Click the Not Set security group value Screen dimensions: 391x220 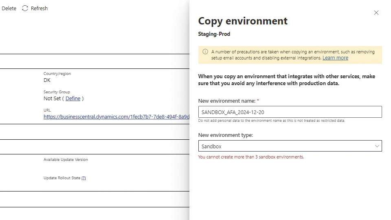[x=52, y=98]
